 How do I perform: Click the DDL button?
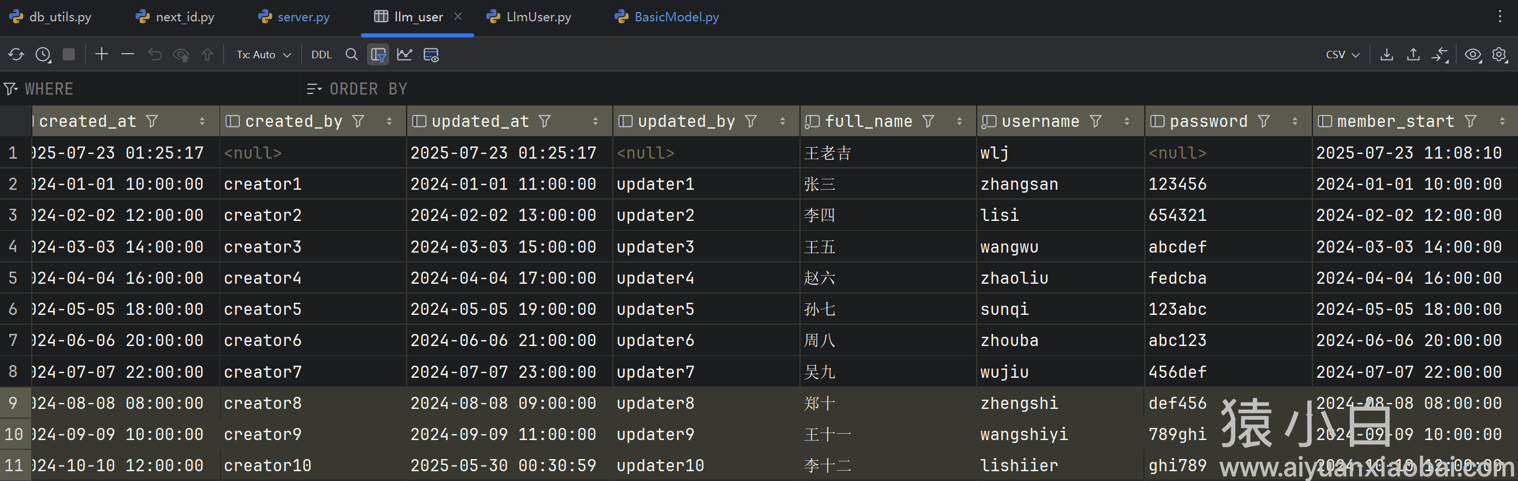point(321,55)
